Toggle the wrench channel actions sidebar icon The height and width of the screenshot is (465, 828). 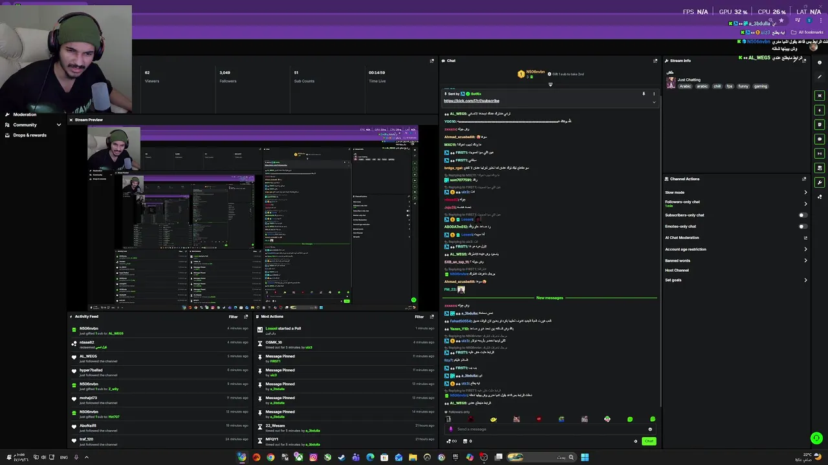point(820,183)
